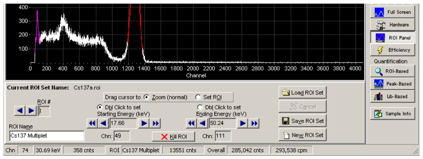This screenshot has width=423, height=159.
Task: Create a New ROI Set
Action: 302,135
